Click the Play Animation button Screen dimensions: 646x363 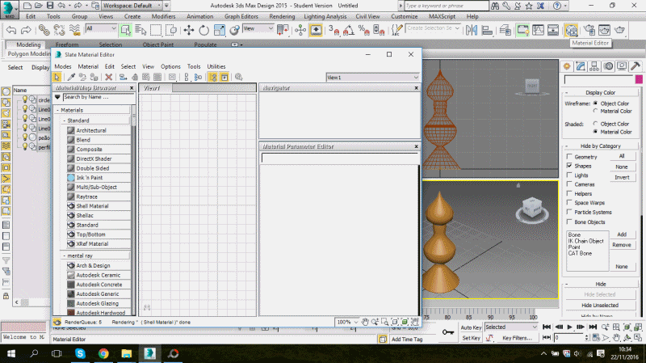[570, 327]
